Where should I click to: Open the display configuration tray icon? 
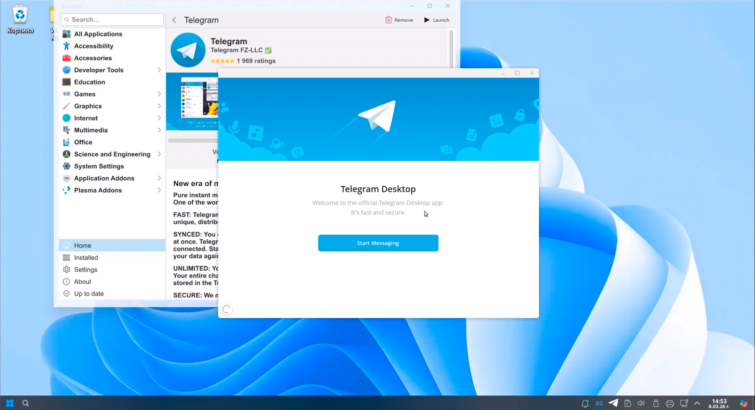(x=684, y=403)
